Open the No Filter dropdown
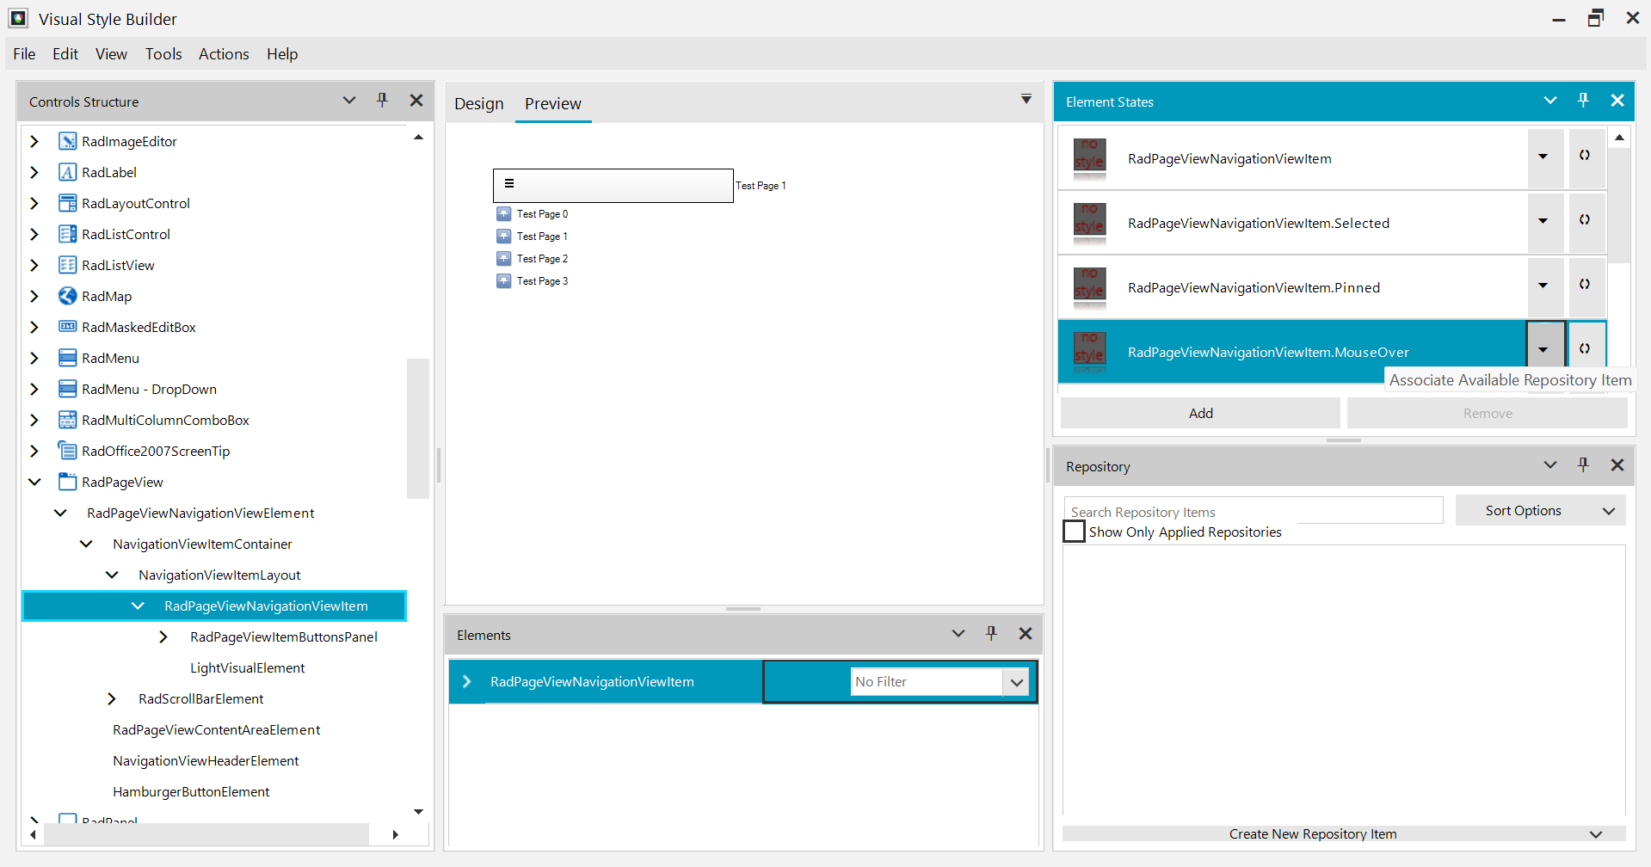 1017,681
